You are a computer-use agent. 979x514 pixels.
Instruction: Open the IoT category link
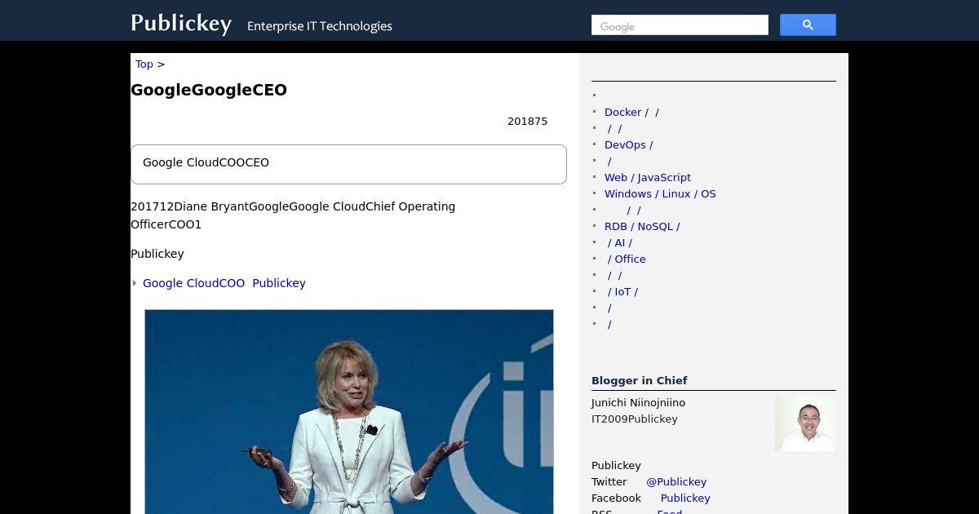pyautogui.click(x=622, y=291)
